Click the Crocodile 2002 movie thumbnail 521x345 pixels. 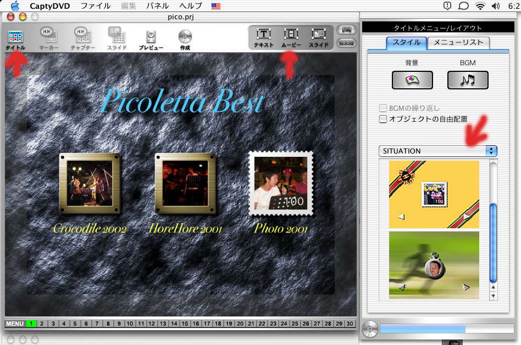(x=90, y=184)
